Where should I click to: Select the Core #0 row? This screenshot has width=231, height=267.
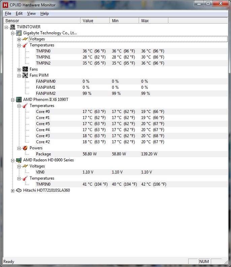[x=131, y=112]
